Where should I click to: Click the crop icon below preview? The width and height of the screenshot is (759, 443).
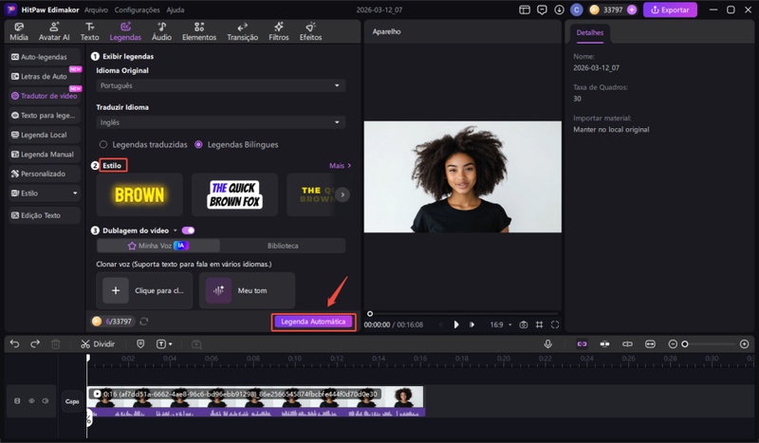click(x=539, y=324)
